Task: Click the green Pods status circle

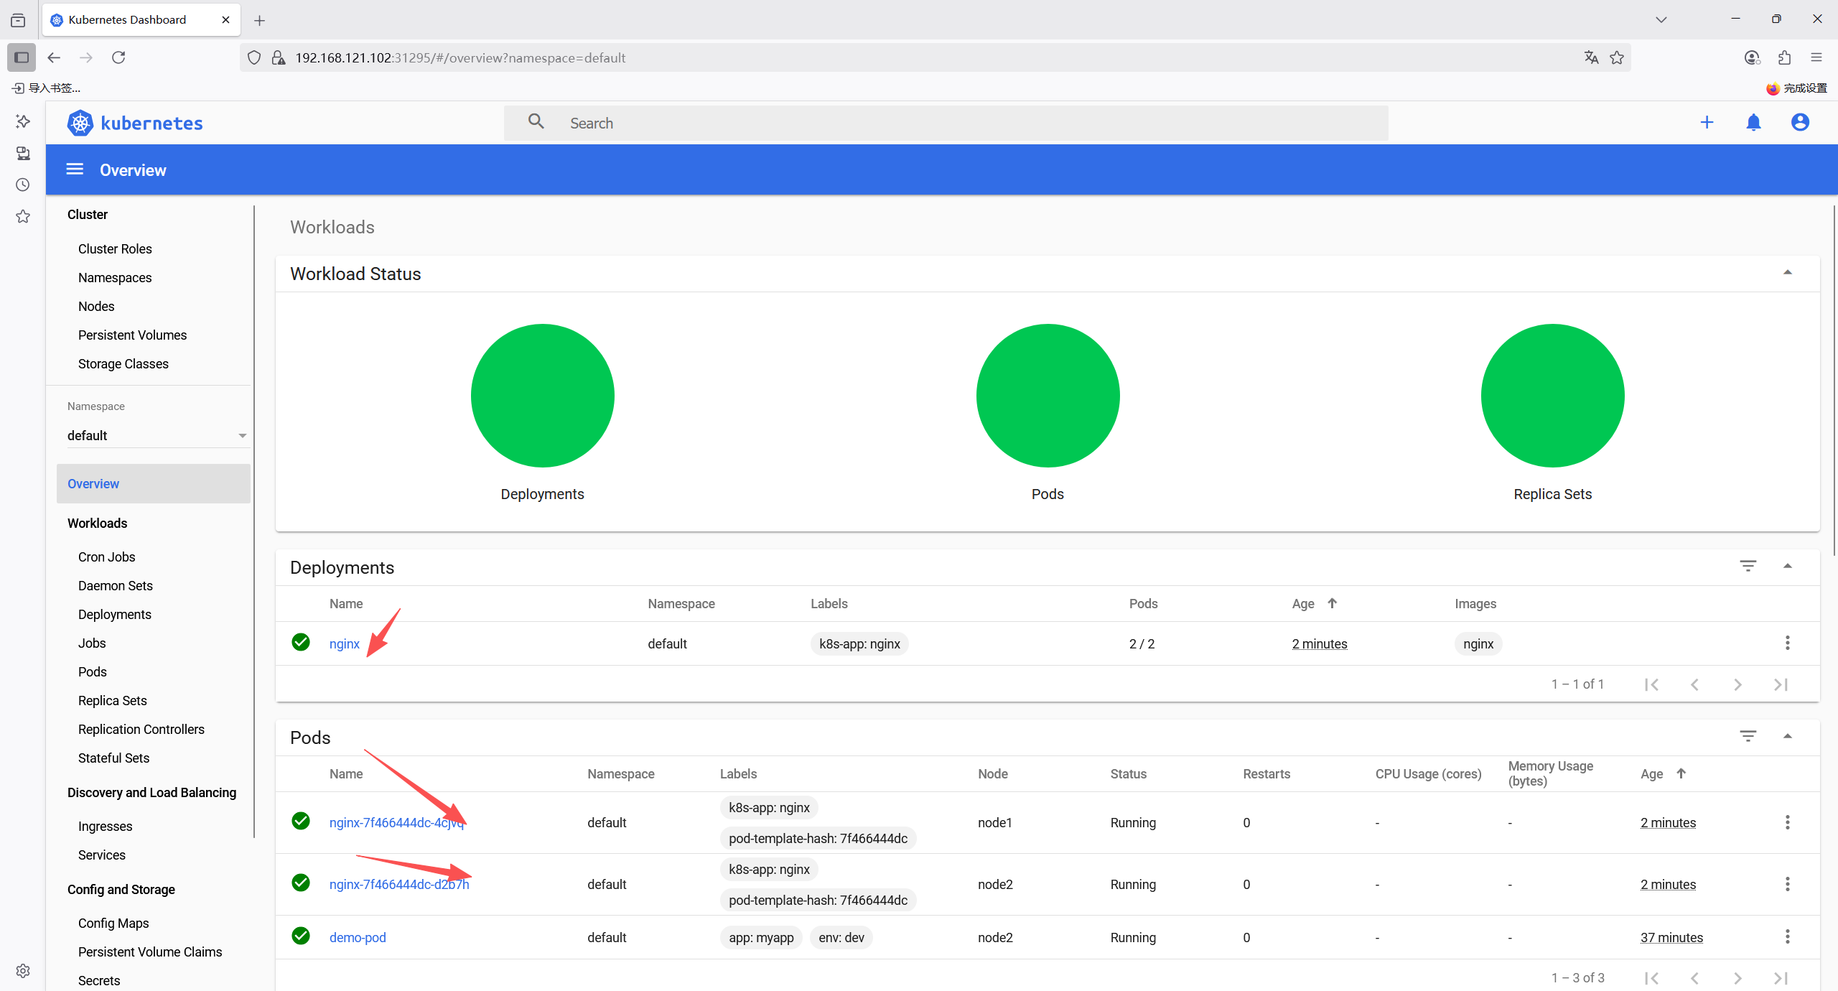Action: (x=1048, y=395)
